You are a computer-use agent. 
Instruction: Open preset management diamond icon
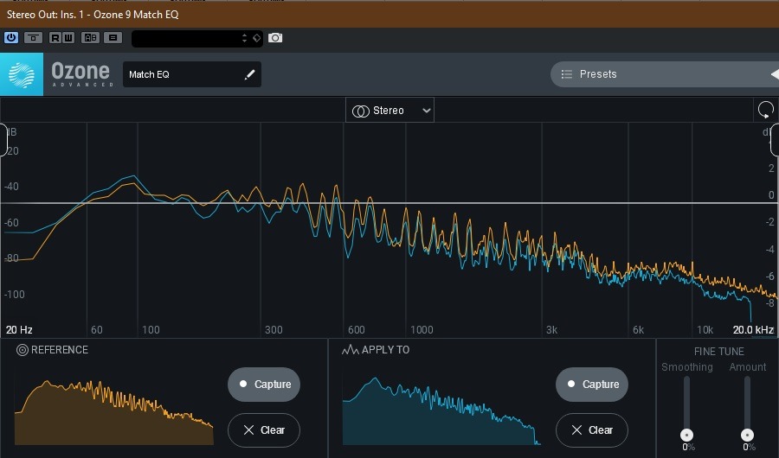pyautogui.click(x=256, y=38)
